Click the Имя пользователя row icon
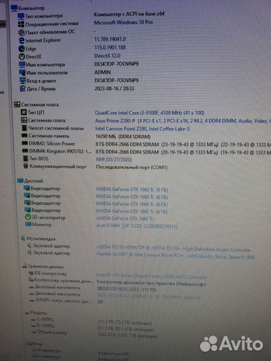The width and height of the screenshot is (271, 361). (22, 72)
